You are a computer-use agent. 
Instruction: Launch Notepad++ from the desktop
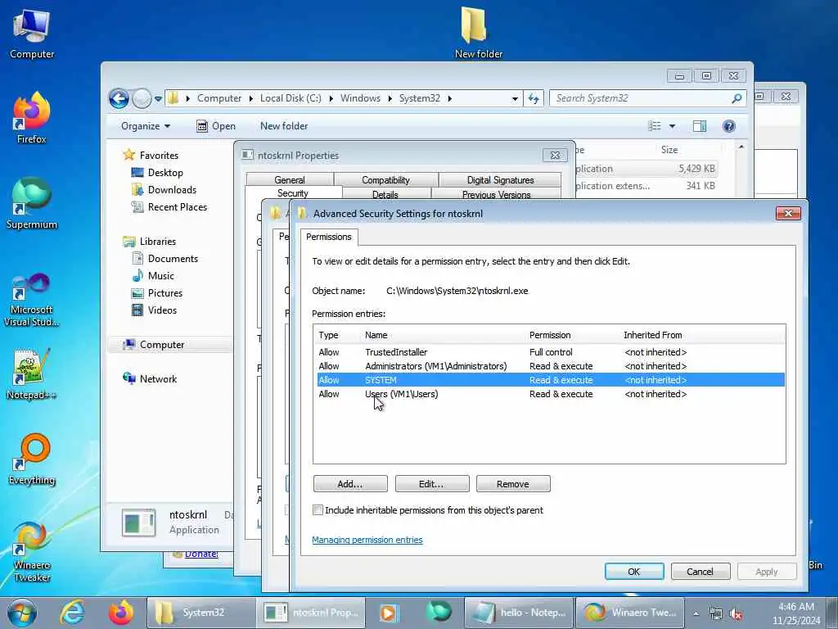pyautogui.click(x=32, y=373)
